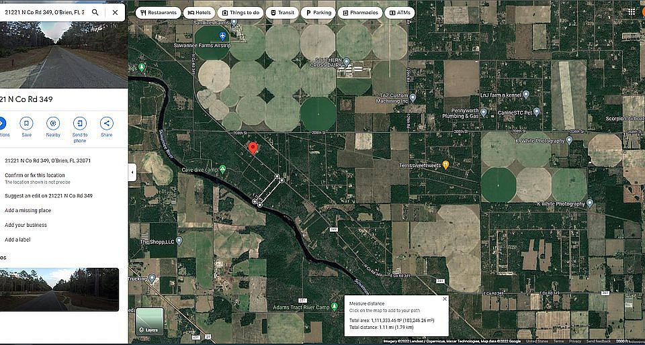The height and width of the screenshot is (345, 645).
Task: Click the LnJ farm n kennel marker
Action: click(525, 95)
